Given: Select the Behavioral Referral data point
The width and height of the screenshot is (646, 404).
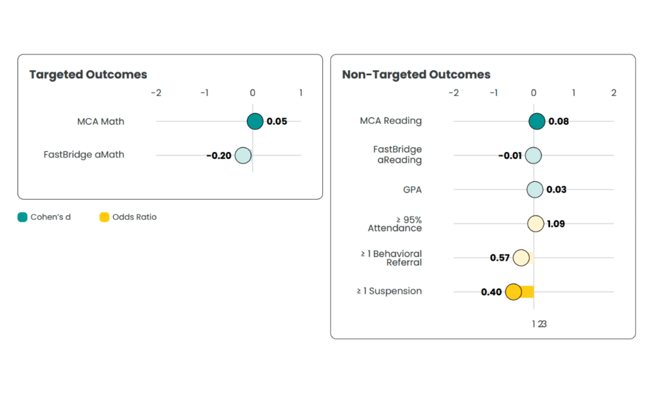Looking at the screenshot, I should click(x=520, y=258).
